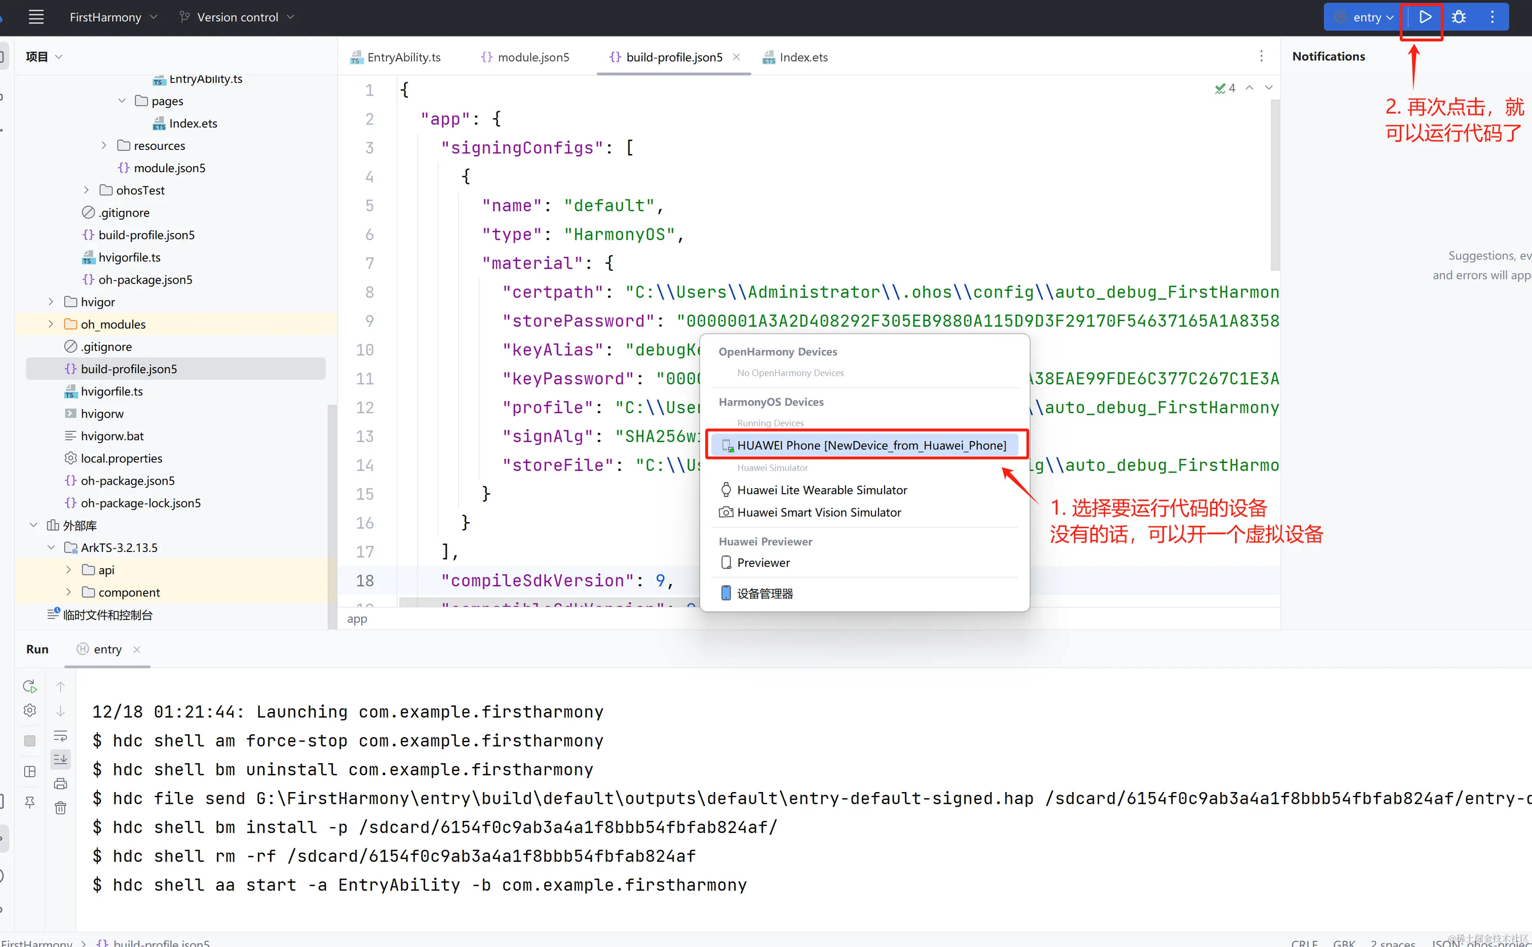The height and width of the screenshot is (947, 1532).
Task: Open Run panel settings gear
Action: (29, 710)
